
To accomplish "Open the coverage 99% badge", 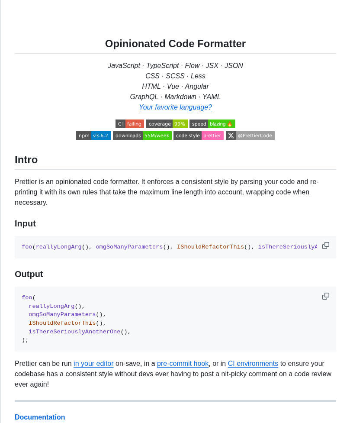I will click(167, 124).
